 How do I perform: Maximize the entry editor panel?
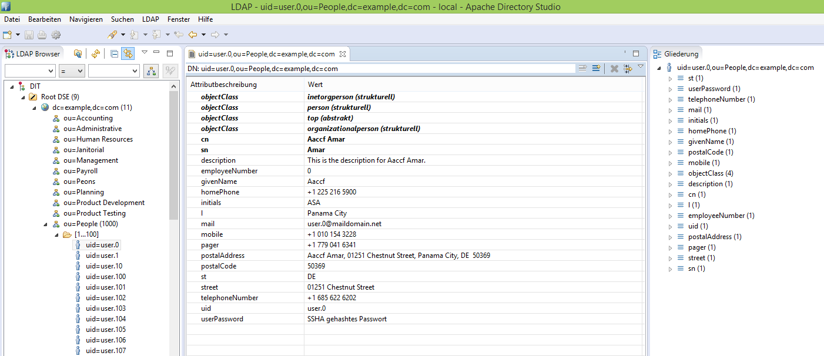pos(635,53)
